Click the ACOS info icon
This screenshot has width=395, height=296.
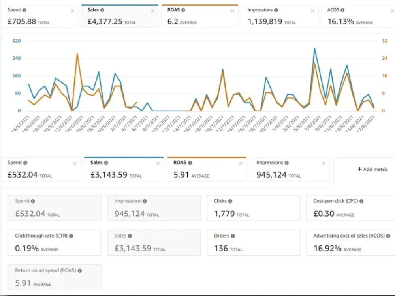pos(342,10)
